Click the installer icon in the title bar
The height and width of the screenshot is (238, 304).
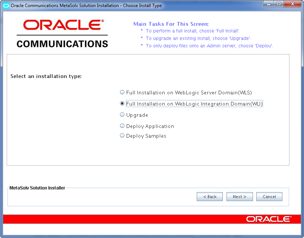(x=5, y=5)
